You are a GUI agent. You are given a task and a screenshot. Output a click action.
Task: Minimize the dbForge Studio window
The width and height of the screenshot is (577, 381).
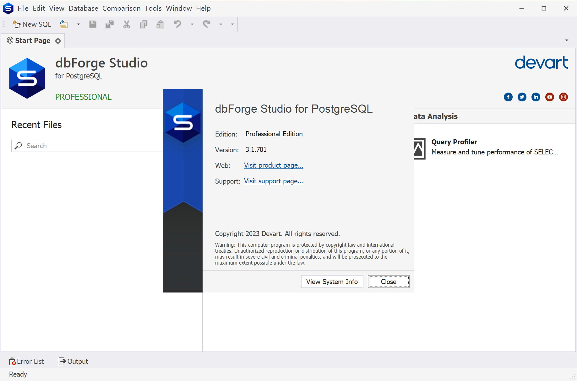tap(522, 8)
